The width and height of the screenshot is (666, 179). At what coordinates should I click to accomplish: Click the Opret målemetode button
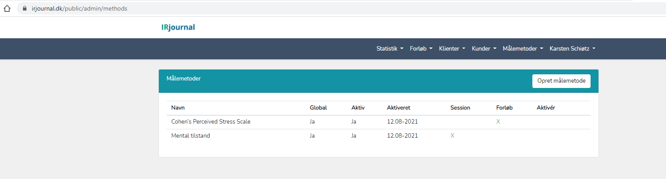(x=561, y=81)
